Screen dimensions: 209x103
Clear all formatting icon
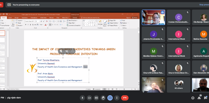(47, 21)
